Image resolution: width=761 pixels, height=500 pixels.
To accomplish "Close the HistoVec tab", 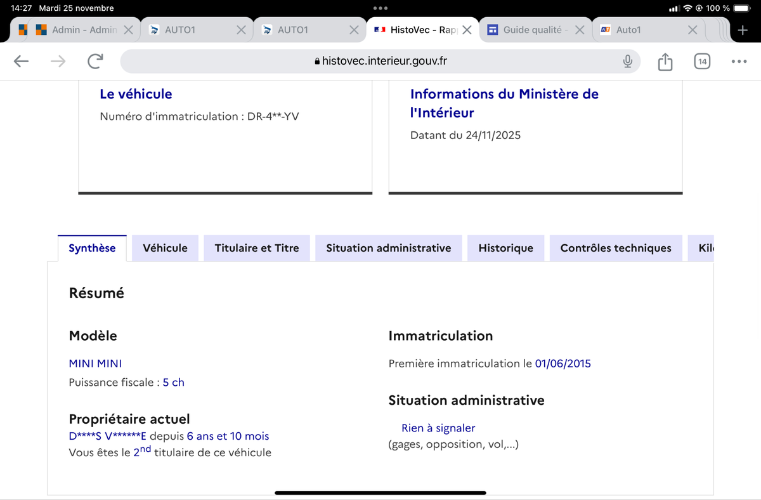I will (467, 30).
